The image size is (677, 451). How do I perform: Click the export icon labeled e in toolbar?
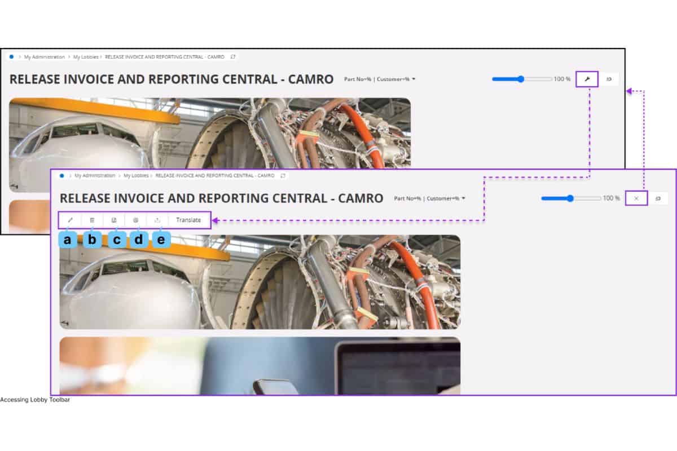pos(157,220)
